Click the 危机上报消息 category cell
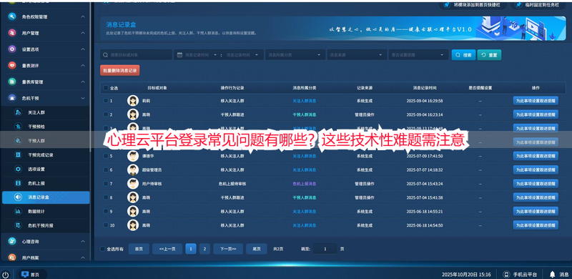Viewport: 572px width, 279px height. tap(305, 184)
